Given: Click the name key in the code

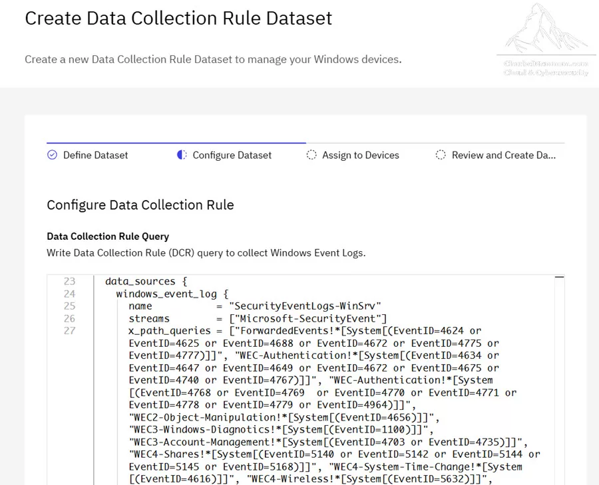Looking at the screenshot, I should (140, 306).
